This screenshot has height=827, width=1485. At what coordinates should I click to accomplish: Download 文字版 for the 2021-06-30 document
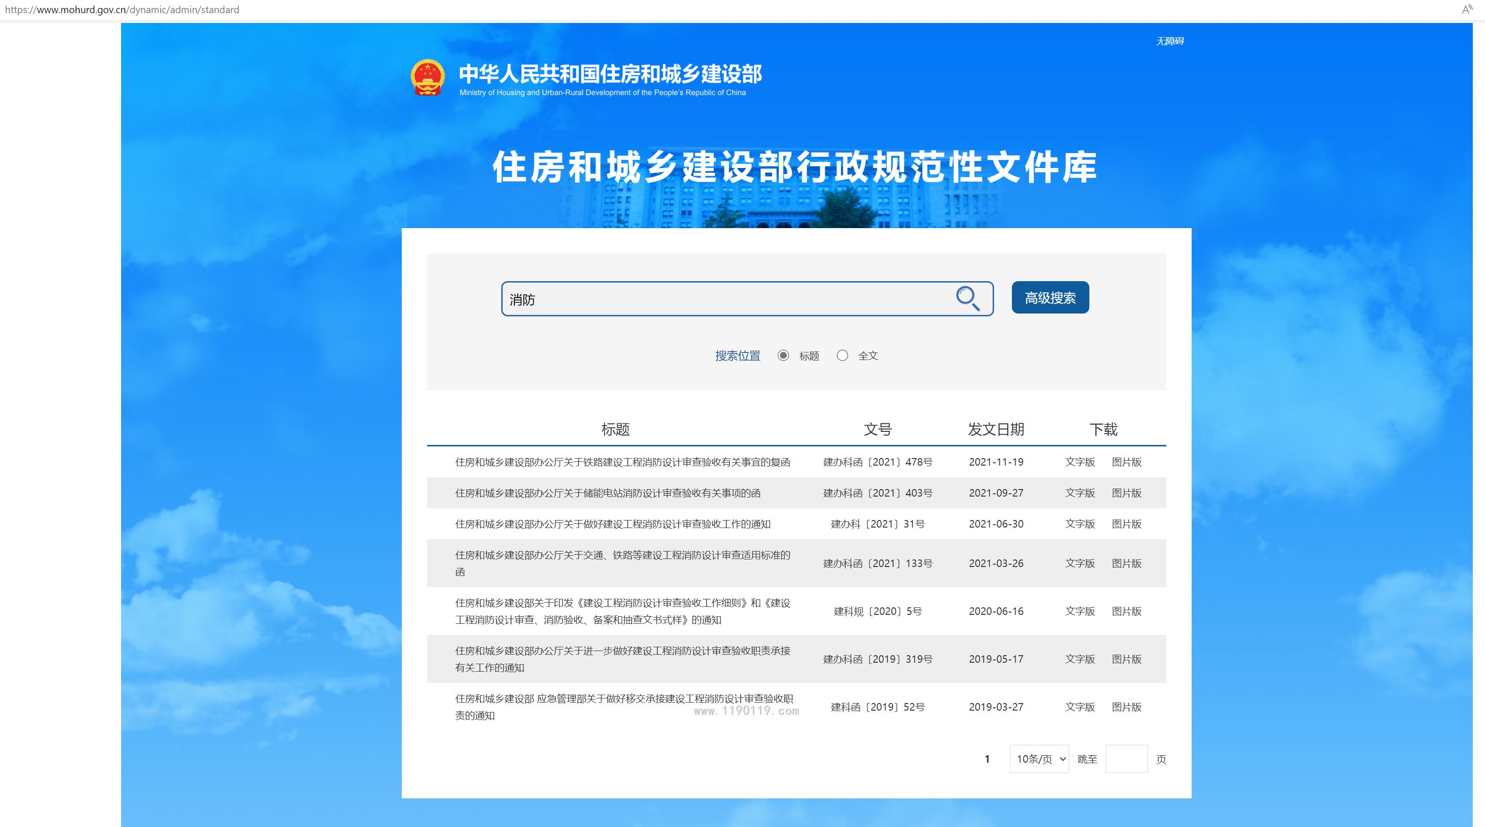(1080, 524)
